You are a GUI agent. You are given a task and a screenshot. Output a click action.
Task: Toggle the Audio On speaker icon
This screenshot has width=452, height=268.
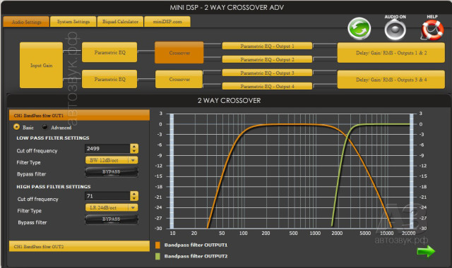pos(395,30)
